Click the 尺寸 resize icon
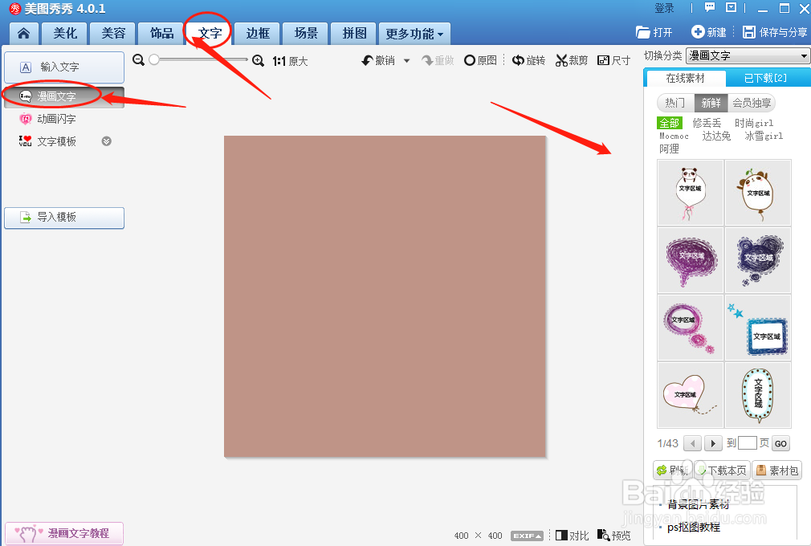This screenshot has width=811, height=546. click(603, 60)
